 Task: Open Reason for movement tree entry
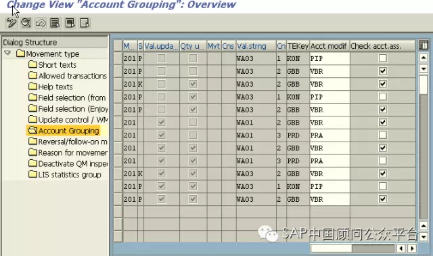tap(73, 152)
